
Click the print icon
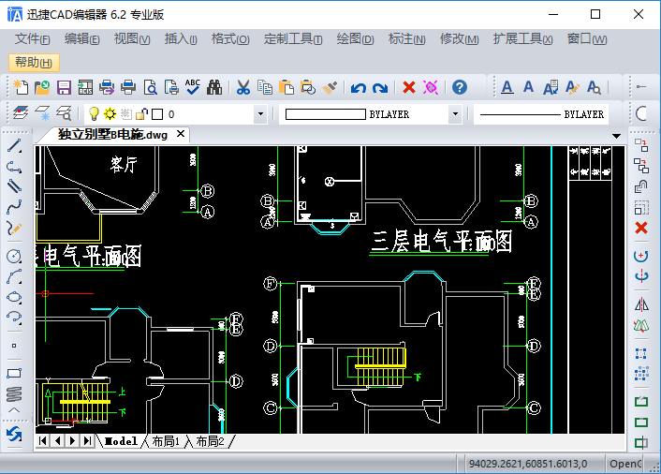(128, 87)
